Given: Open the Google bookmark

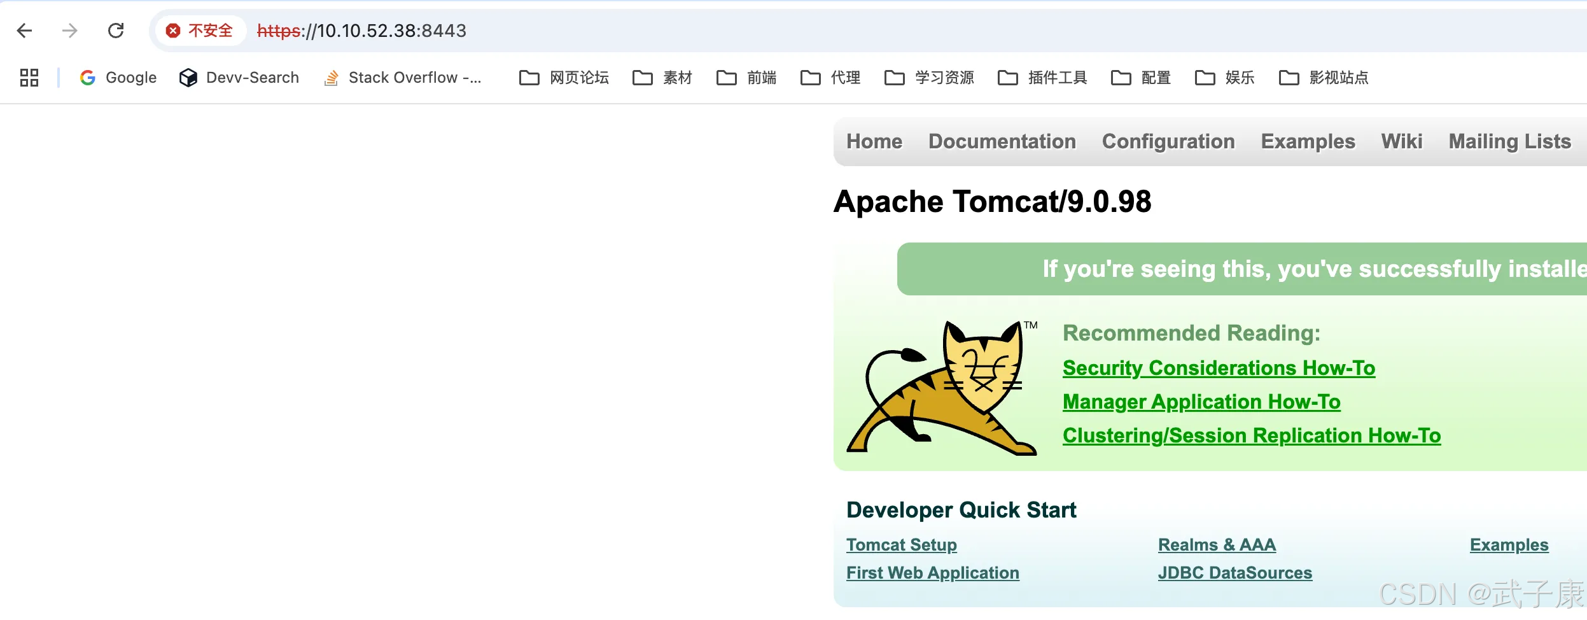Looking at the screenshot, I should (x=118, y=78).
